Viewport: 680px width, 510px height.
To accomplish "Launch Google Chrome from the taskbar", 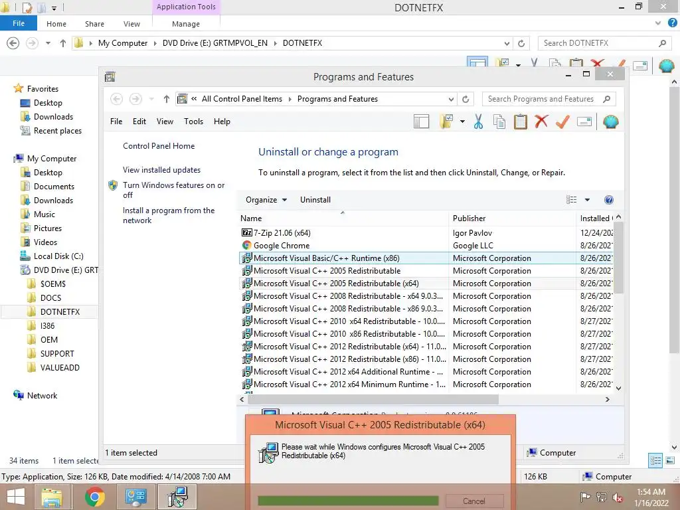I will pos(94,497).
